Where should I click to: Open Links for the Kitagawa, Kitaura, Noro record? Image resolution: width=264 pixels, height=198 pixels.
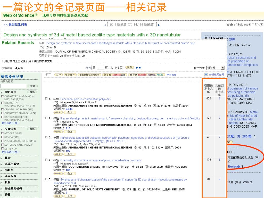pos(58,112)
